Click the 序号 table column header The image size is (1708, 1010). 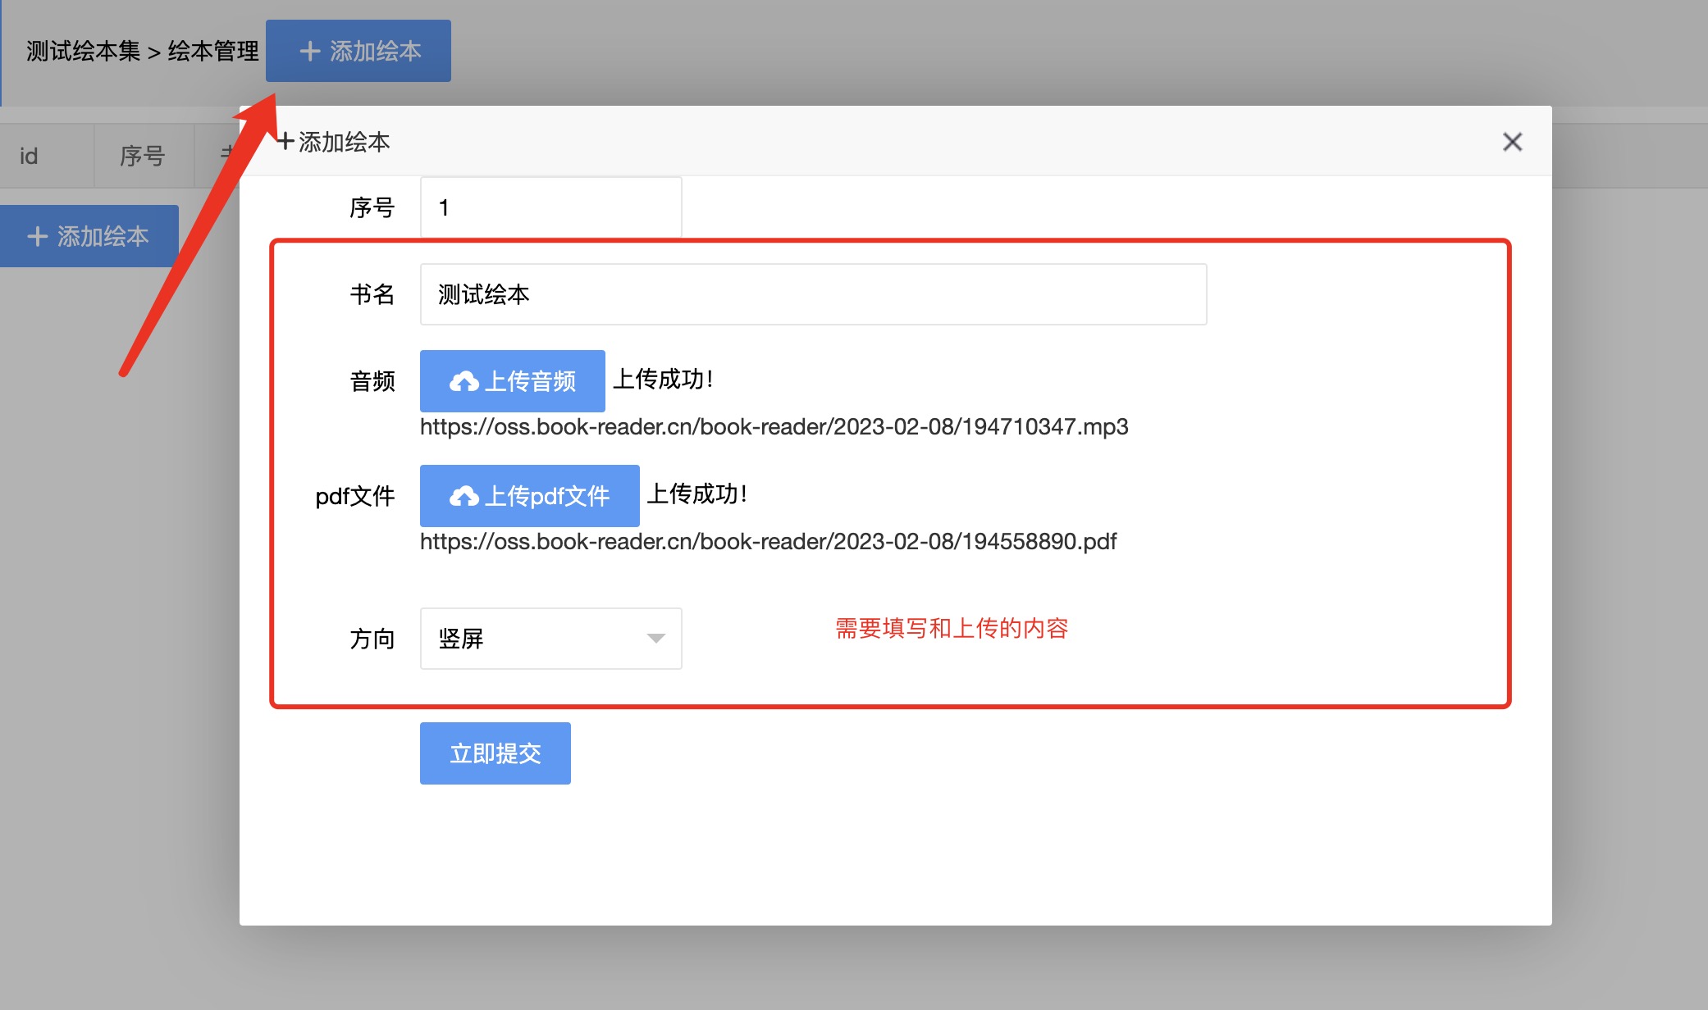coord(142,156)
